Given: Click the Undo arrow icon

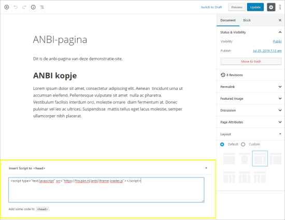Looking at the screenshot, I should [x=16, y=7].
